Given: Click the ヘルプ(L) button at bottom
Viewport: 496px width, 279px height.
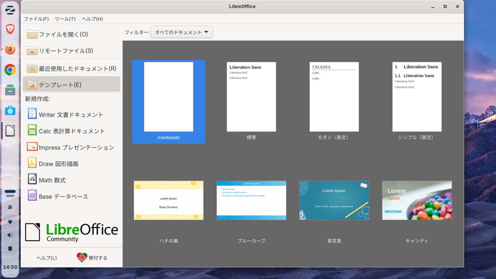Looking at the screenshot, I should click(x=47, y=258).
